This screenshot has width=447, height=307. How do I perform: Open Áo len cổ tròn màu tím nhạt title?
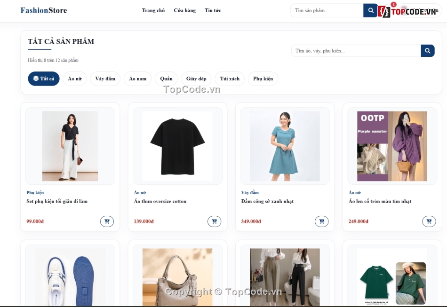point(380,201)
